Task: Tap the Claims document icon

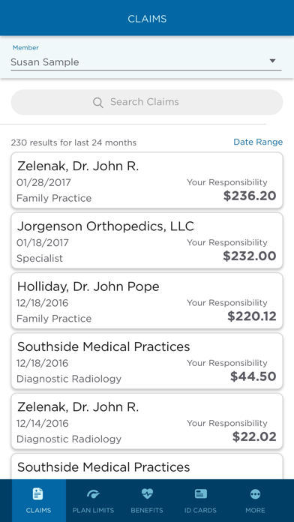Action: (38, 493)
